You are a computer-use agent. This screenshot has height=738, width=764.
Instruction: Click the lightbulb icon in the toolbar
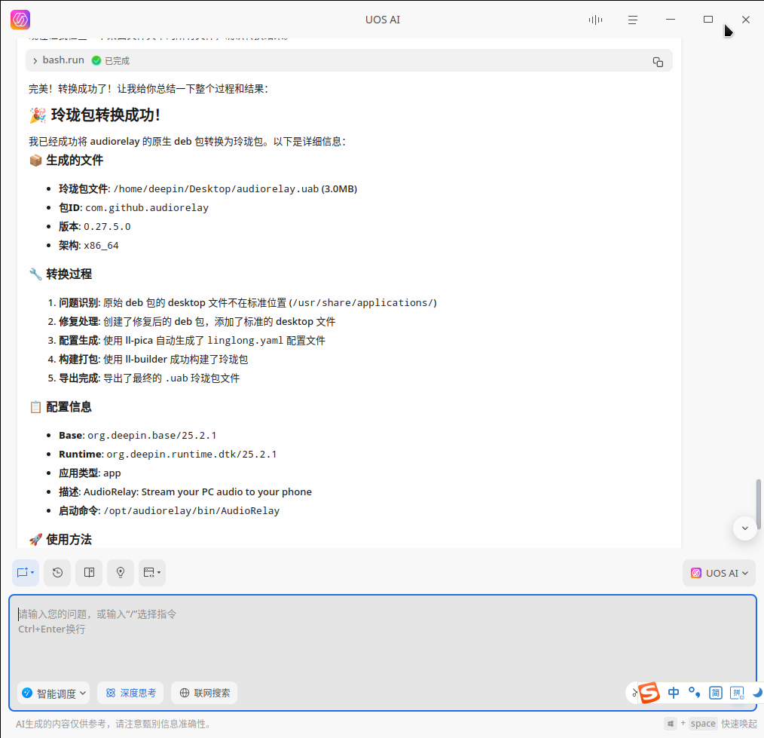coord(121,573)
